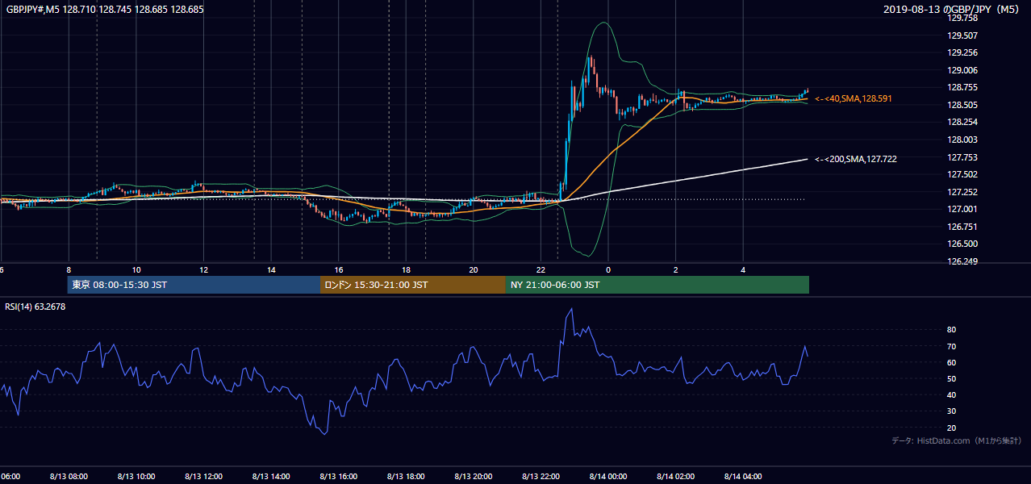
Task: Select the <-<200,SMA,127.722 label
Action: (x=855, y=159)
